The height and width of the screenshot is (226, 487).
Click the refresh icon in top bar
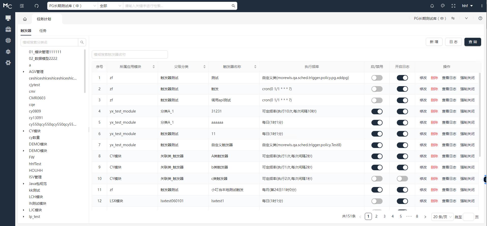pyautogui.click(x=37, y=6)
